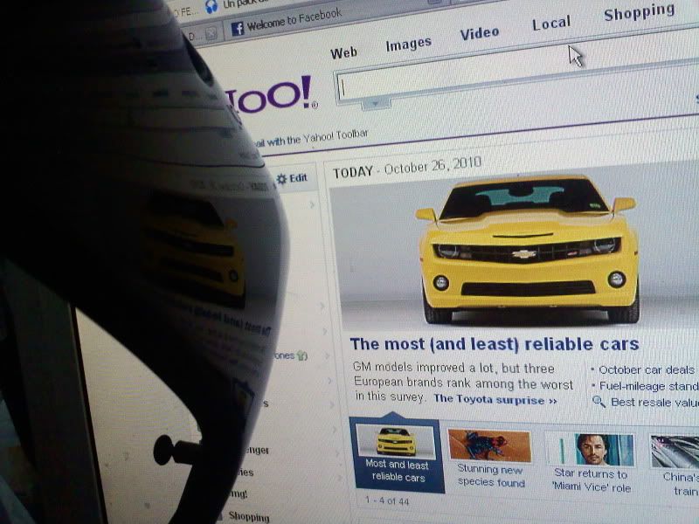Open 'The most (and least) reliable cars' headline
699x524 pixels.
coord(494,344)
